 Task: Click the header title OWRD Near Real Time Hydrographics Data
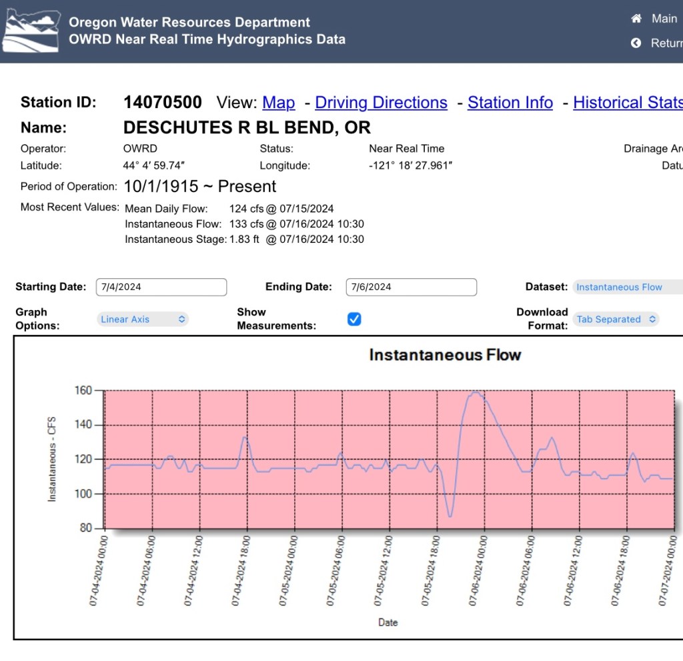pyautogui.click(x=207, y=39)
